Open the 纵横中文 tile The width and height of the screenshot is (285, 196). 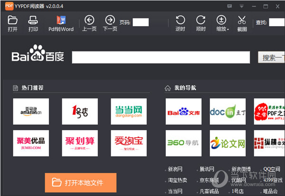pos(269,143)
